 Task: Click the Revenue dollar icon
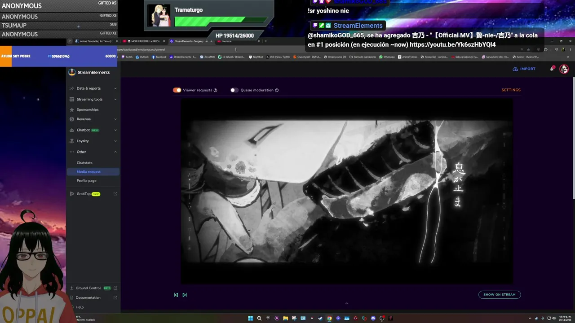click(72, 119)
